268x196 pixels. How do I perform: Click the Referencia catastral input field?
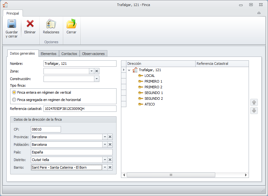pyautogui.click(x=80, y=109)
